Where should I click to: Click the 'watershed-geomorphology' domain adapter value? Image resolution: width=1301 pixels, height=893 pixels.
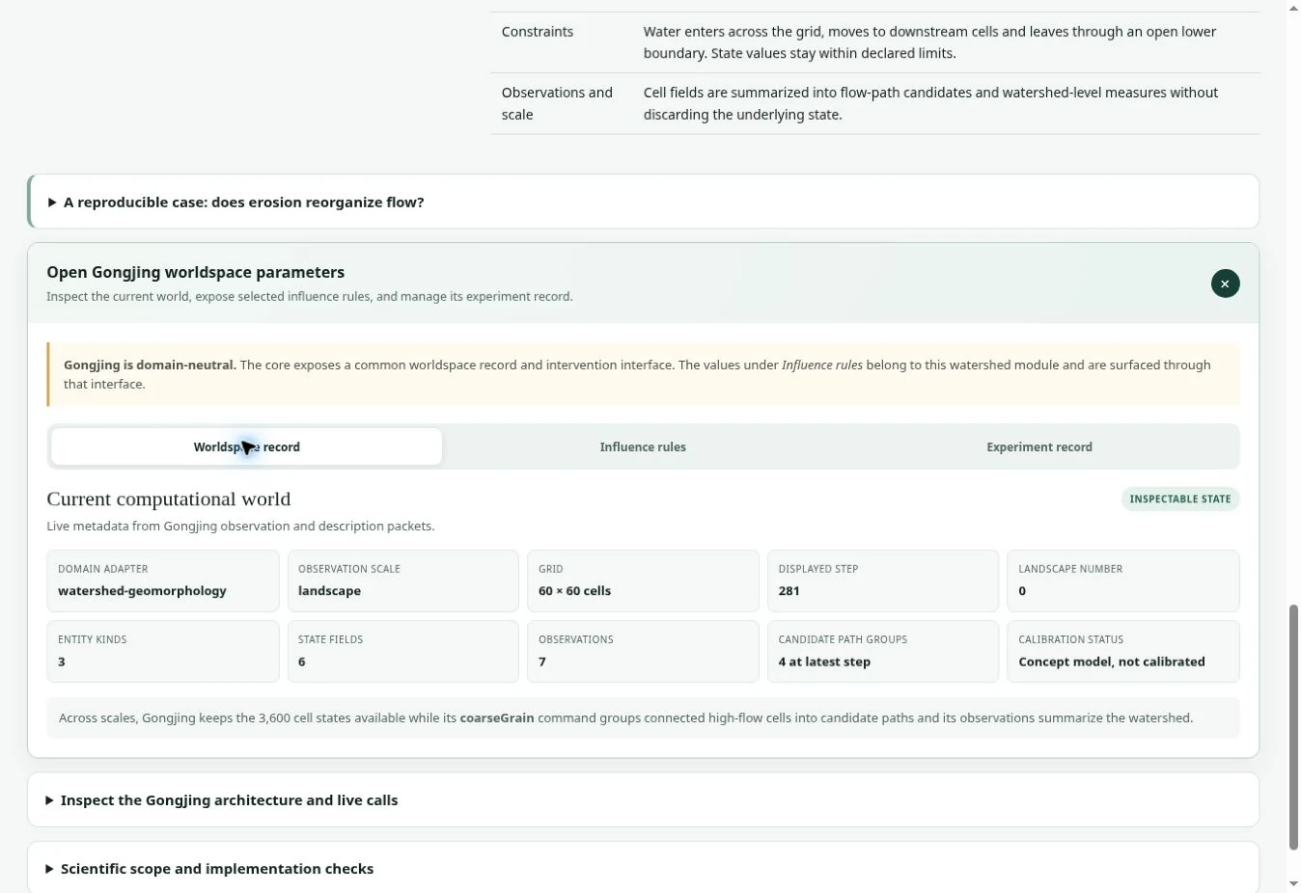(x=142, y=590)
